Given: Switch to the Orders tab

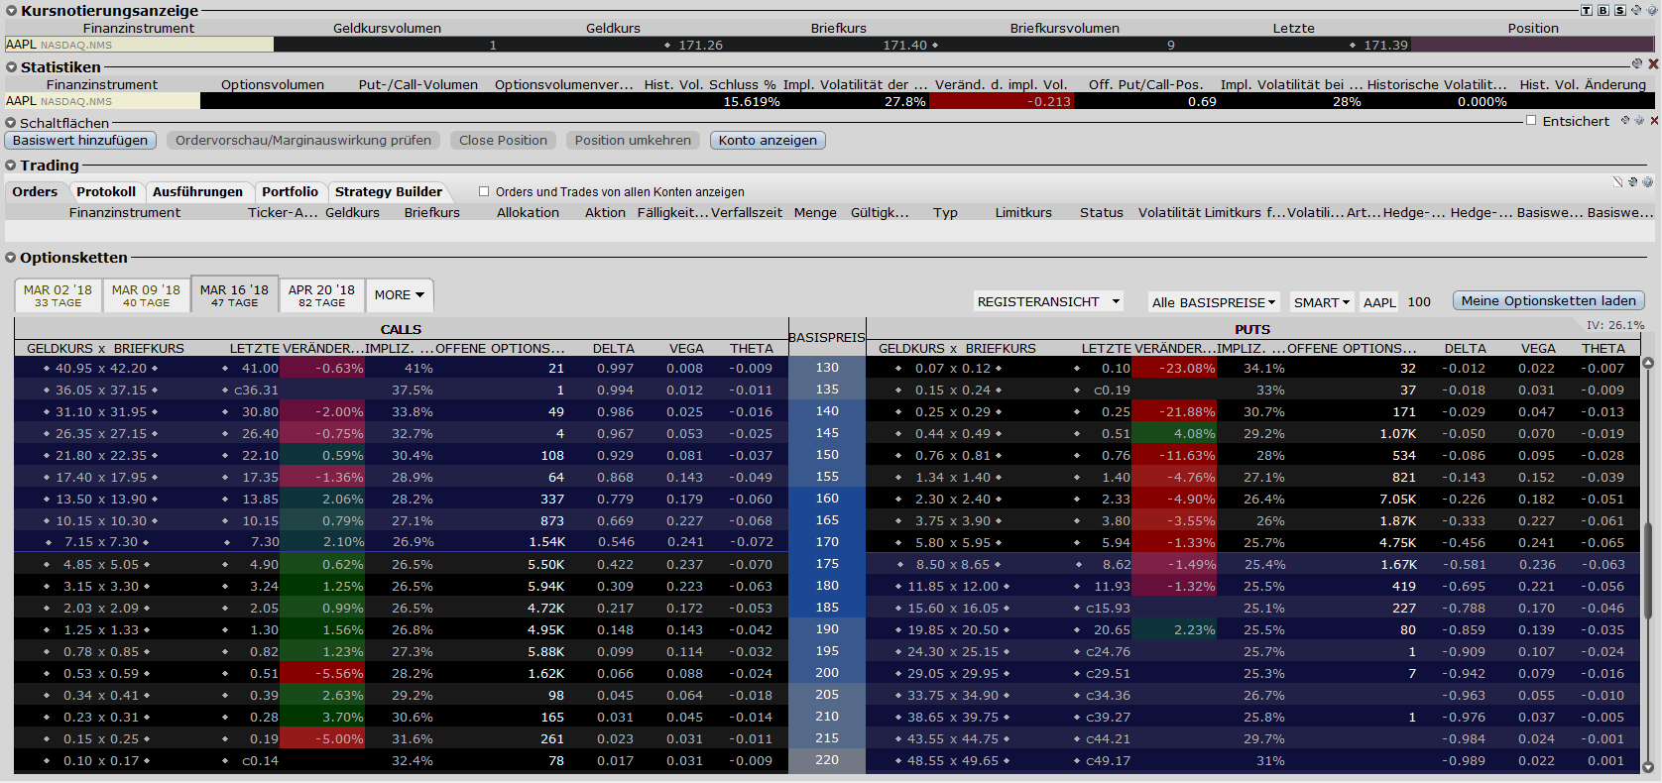Looking at the screenshot, I should coord(35,192).
